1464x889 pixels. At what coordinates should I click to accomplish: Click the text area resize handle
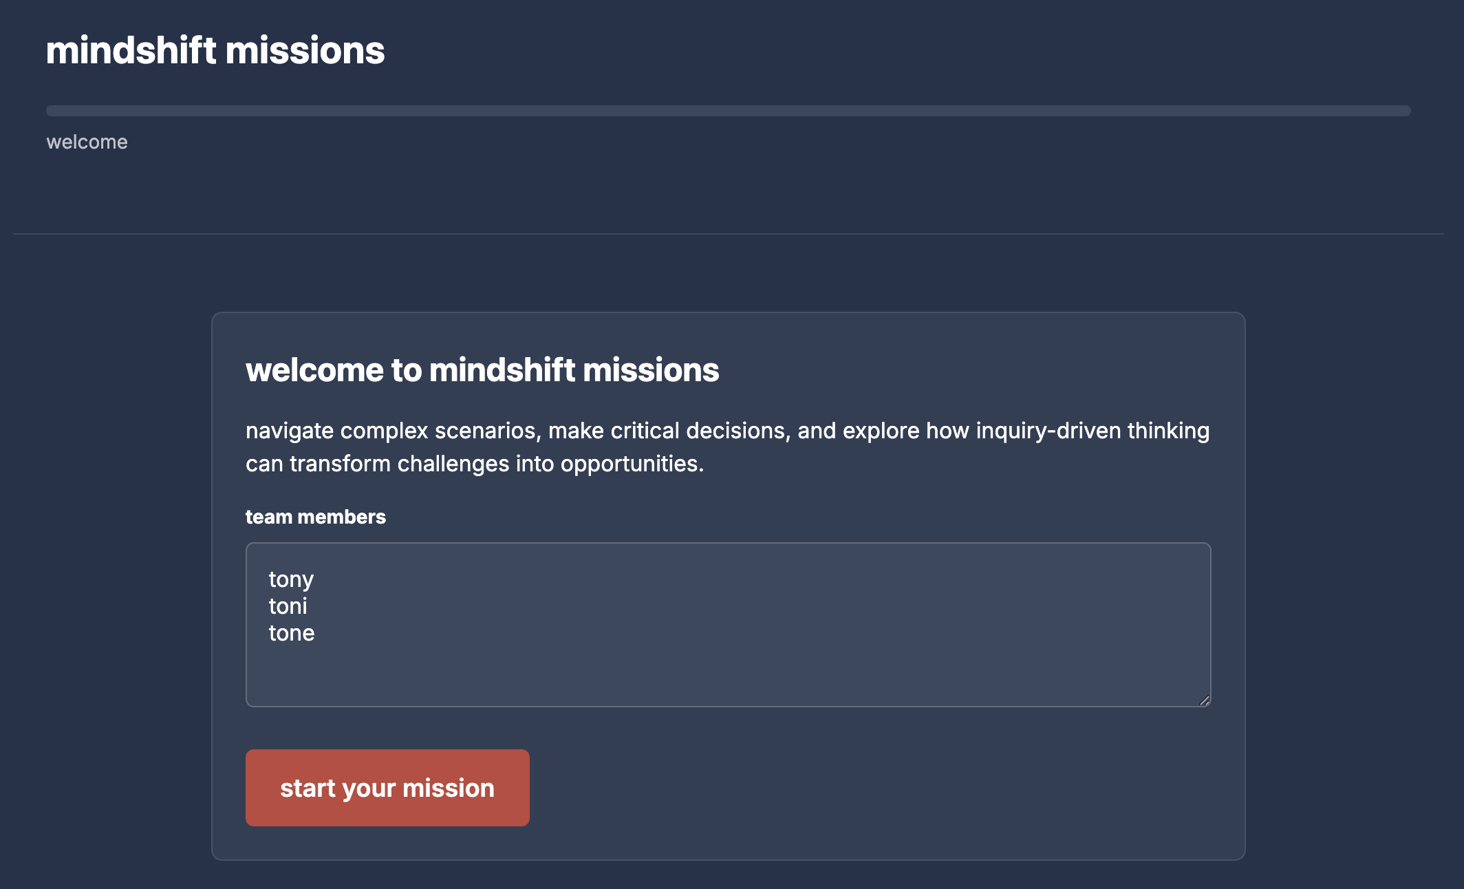coord(1204,700)
